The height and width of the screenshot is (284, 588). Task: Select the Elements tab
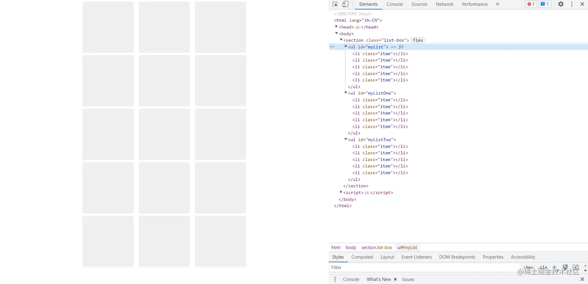click(368, 4)
